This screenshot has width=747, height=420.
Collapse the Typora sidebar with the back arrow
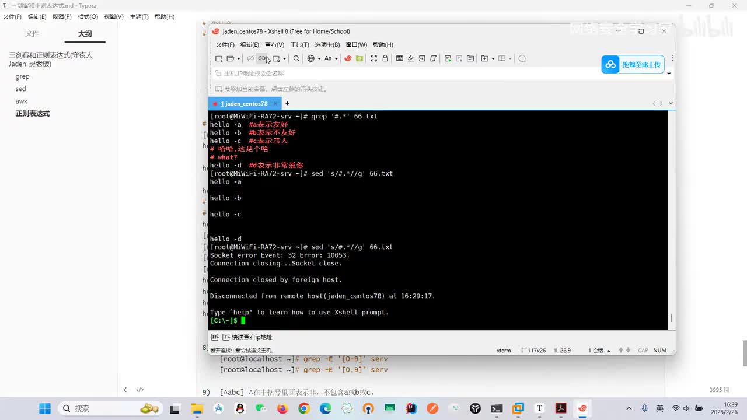click(x=125, y=390)
